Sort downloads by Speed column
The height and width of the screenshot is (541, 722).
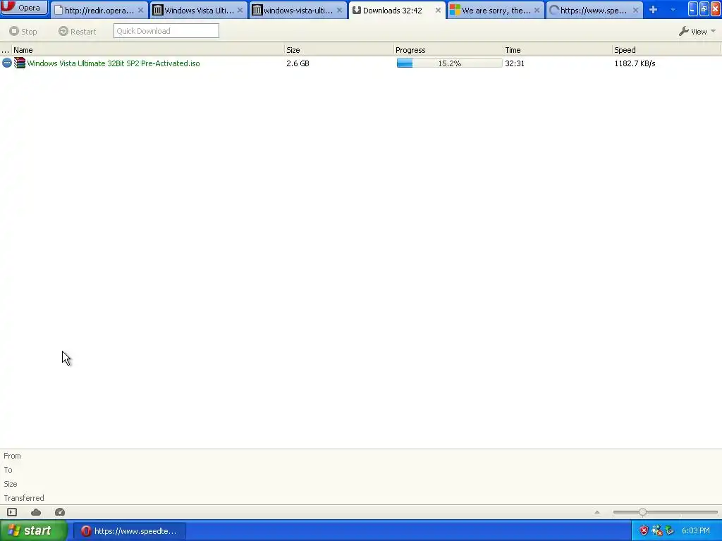coord(666,50)
